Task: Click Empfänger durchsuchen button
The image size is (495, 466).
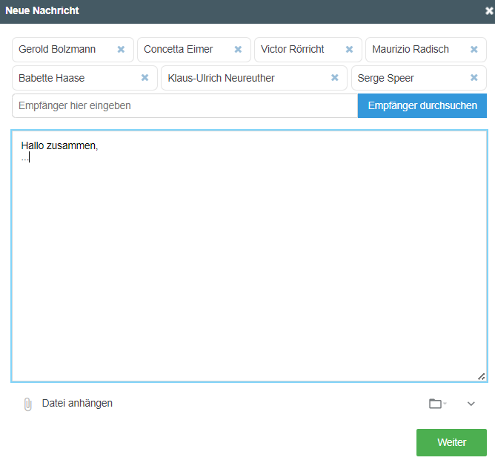Action: click(x=422, y=105)
